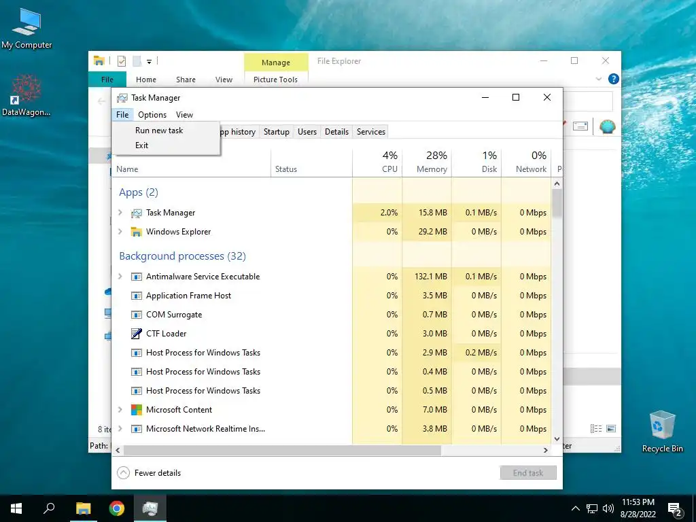Sort by the Name column header

point(191,169)
